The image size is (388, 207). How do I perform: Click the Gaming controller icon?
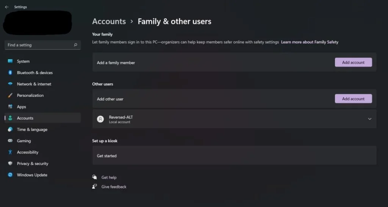pyautogui.click(x=10, y=141)
